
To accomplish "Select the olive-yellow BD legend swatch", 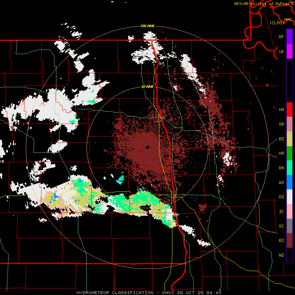I will 289,139.
